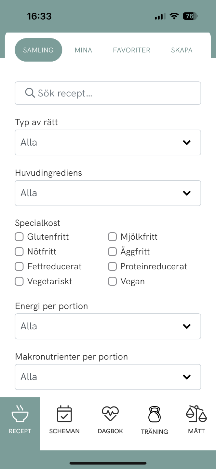
Task: Tap the battery status icon
Action: point(190,16)
